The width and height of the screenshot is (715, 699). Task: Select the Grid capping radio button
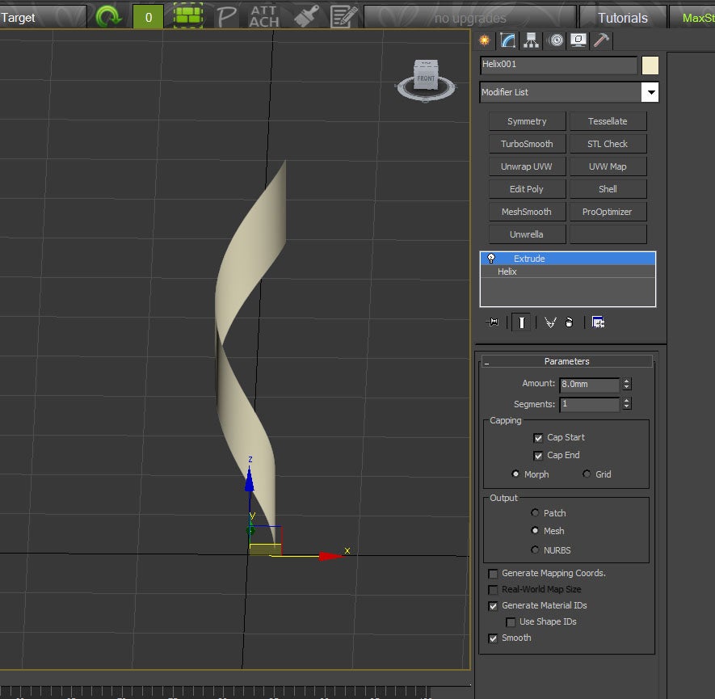[587, 474]
